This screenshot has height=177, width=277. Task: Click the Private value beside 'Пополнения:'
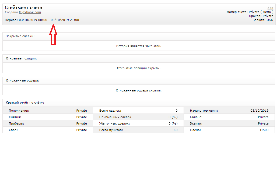(x=82, y=111)
